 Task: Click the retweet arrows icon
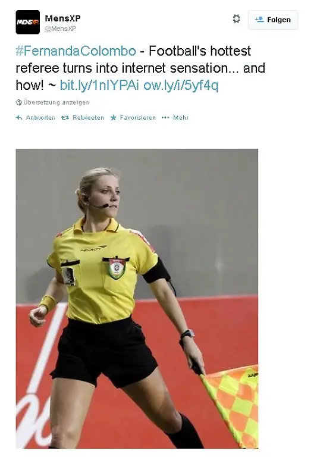[65, 118]
